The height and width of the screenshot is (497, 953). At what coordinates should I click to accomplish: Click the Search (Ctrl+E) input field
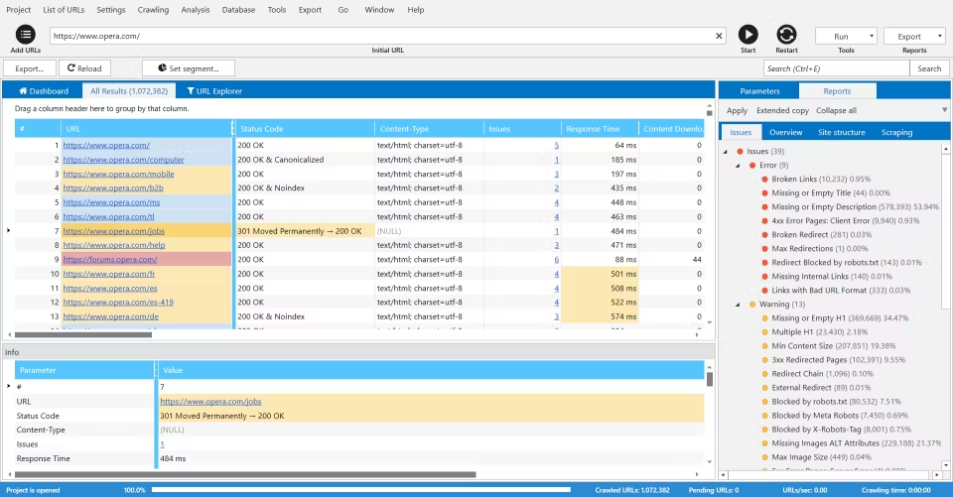836,68
